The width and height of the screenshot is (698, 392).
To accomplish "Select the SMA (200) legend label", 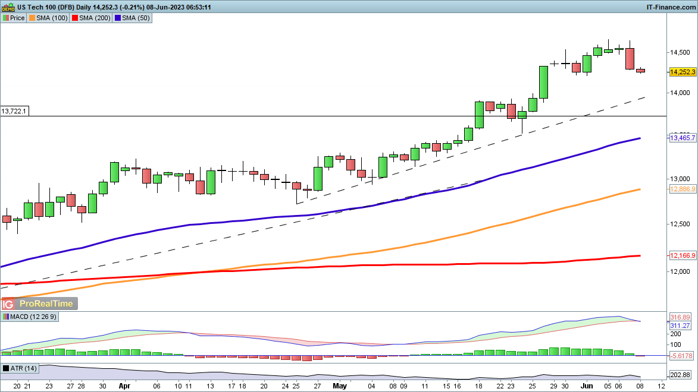I will pos(95,18).
